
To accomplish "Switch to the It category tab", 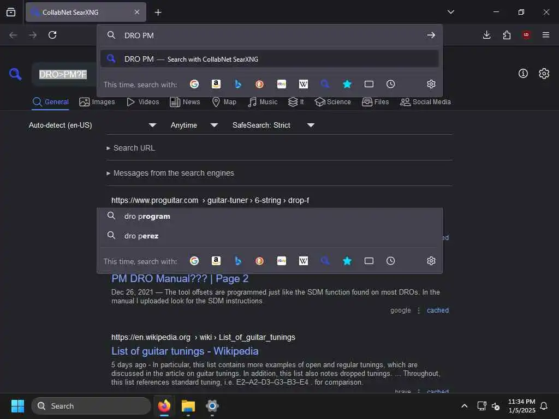I will click(296, 102).
